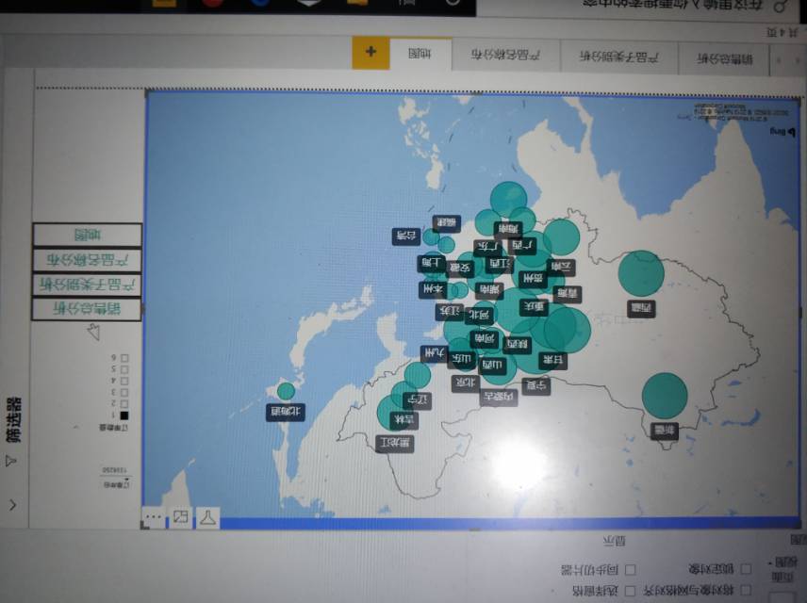Click the 湖南 map label

[x=489, y=291]
